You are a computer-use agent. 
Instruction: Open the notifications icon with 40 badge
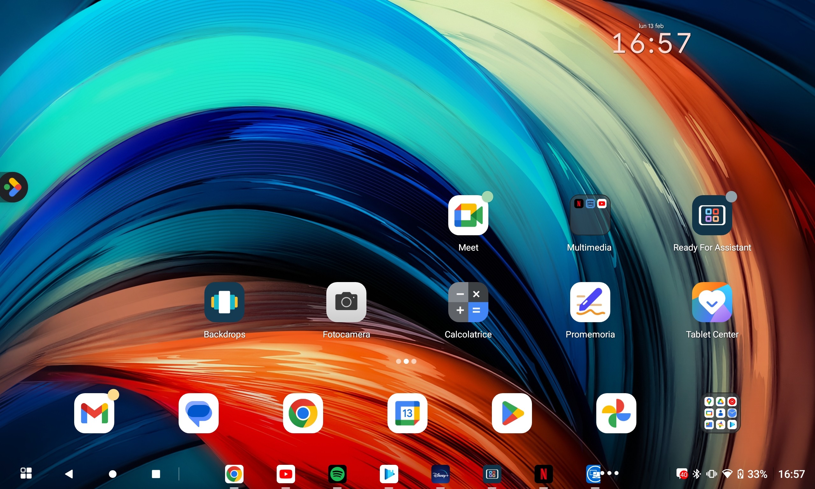682,474
